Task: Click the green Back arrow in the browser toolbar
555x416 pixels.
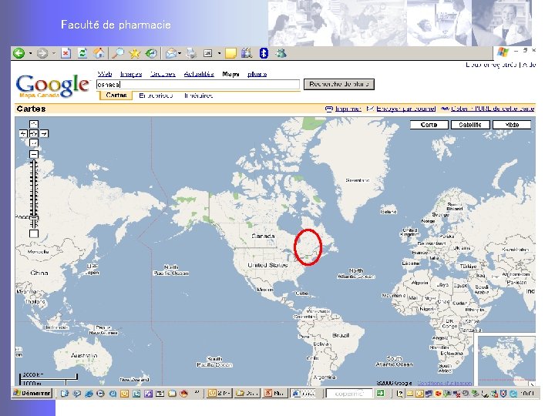Action: coord(18,53)
